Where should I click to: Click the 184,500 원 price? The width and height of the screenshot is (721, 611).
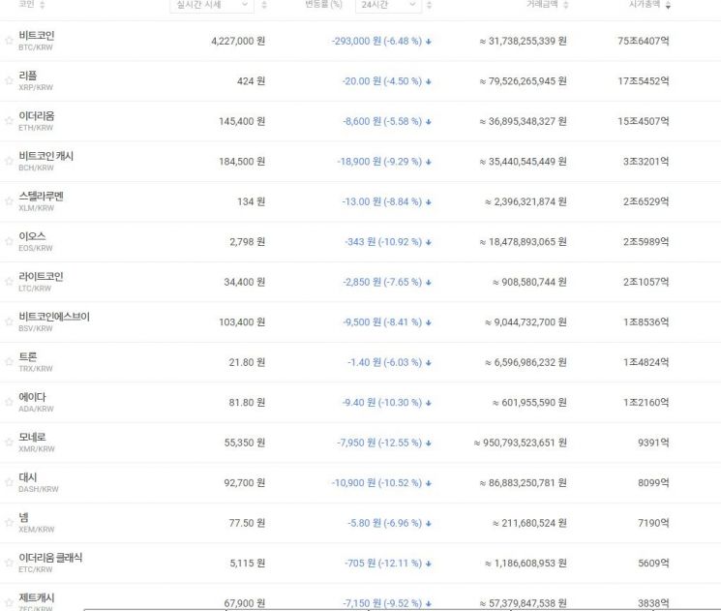[242, 162]
